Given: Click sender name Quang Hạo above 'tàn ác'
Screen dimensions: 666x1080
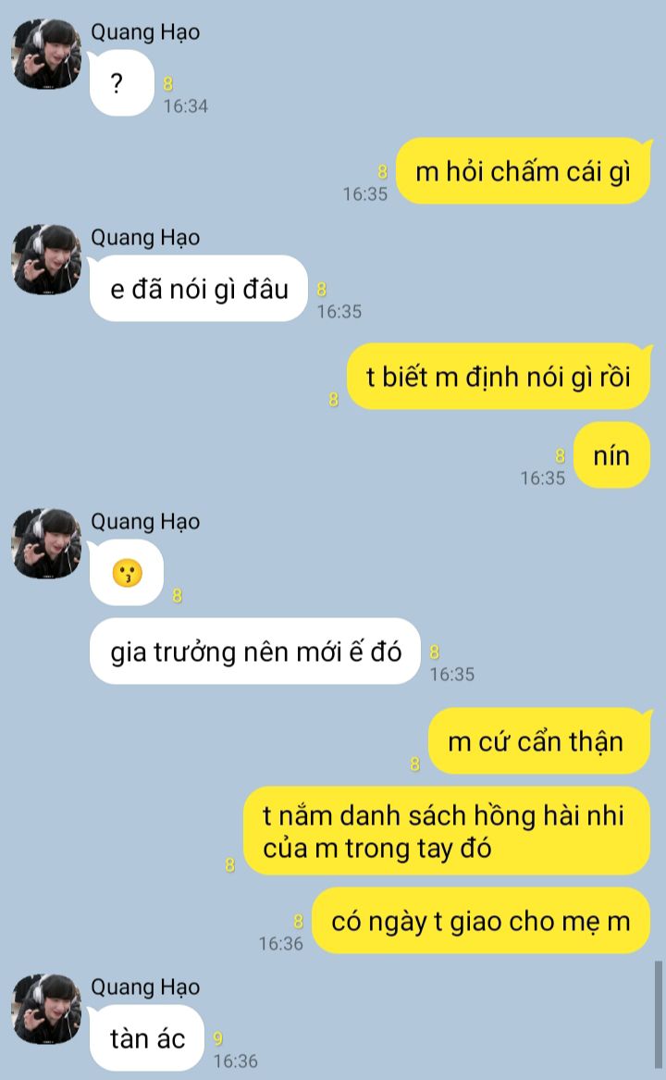Looking at the screenshot, I should (145, 987).
